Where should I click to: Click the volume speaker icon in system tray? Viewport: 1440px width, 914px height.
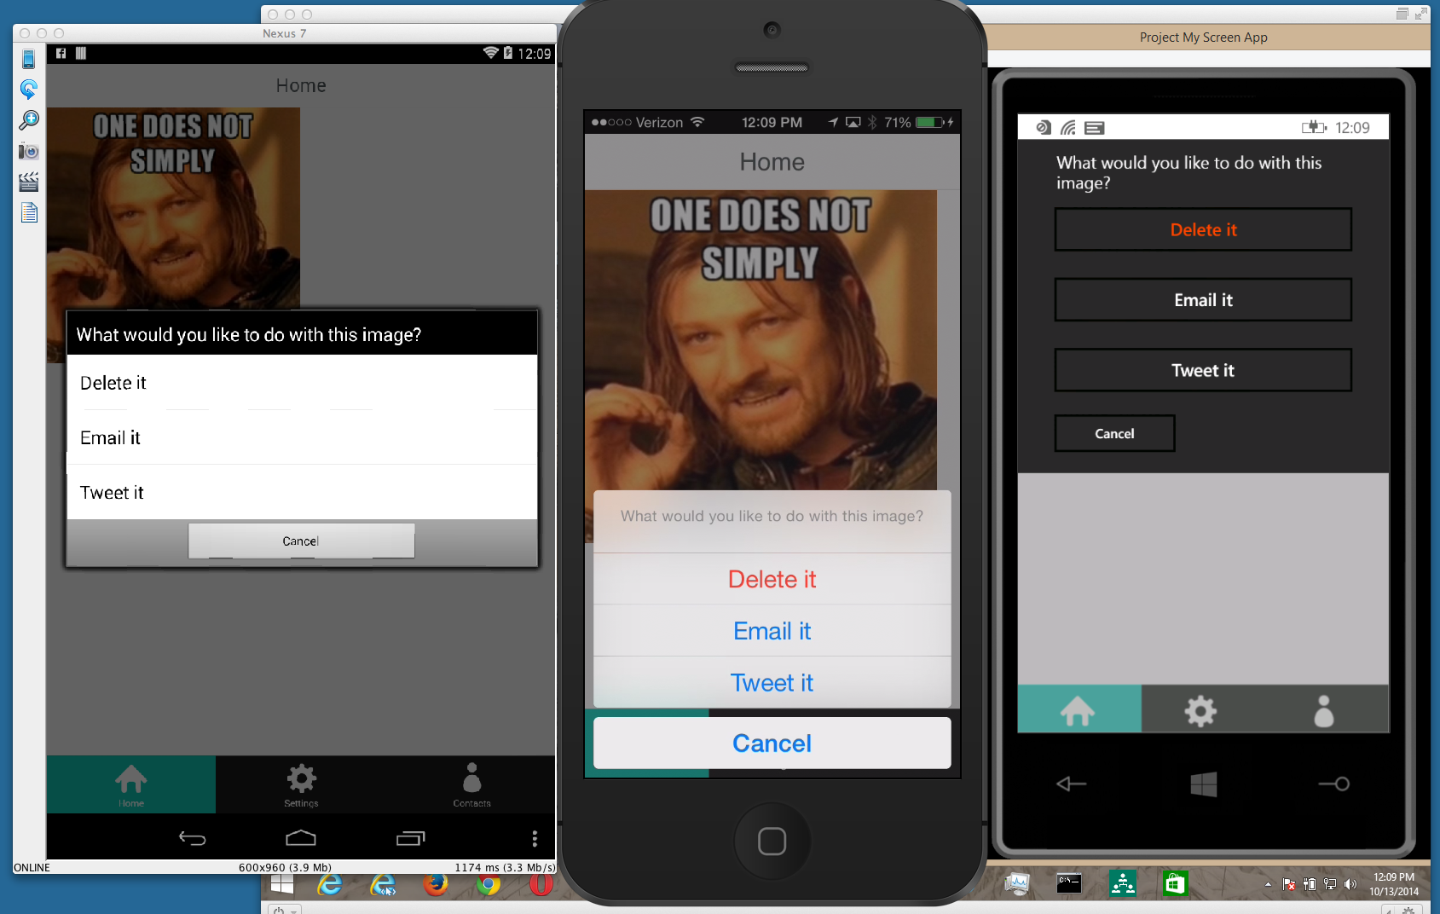coord(1350,884)
